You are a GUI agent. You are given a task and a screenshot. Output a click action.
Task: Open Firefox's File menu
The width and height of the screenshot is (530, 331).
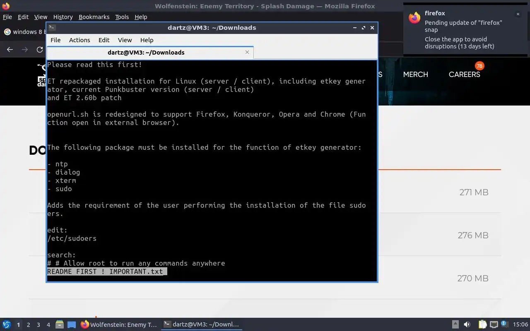[7, 17]
